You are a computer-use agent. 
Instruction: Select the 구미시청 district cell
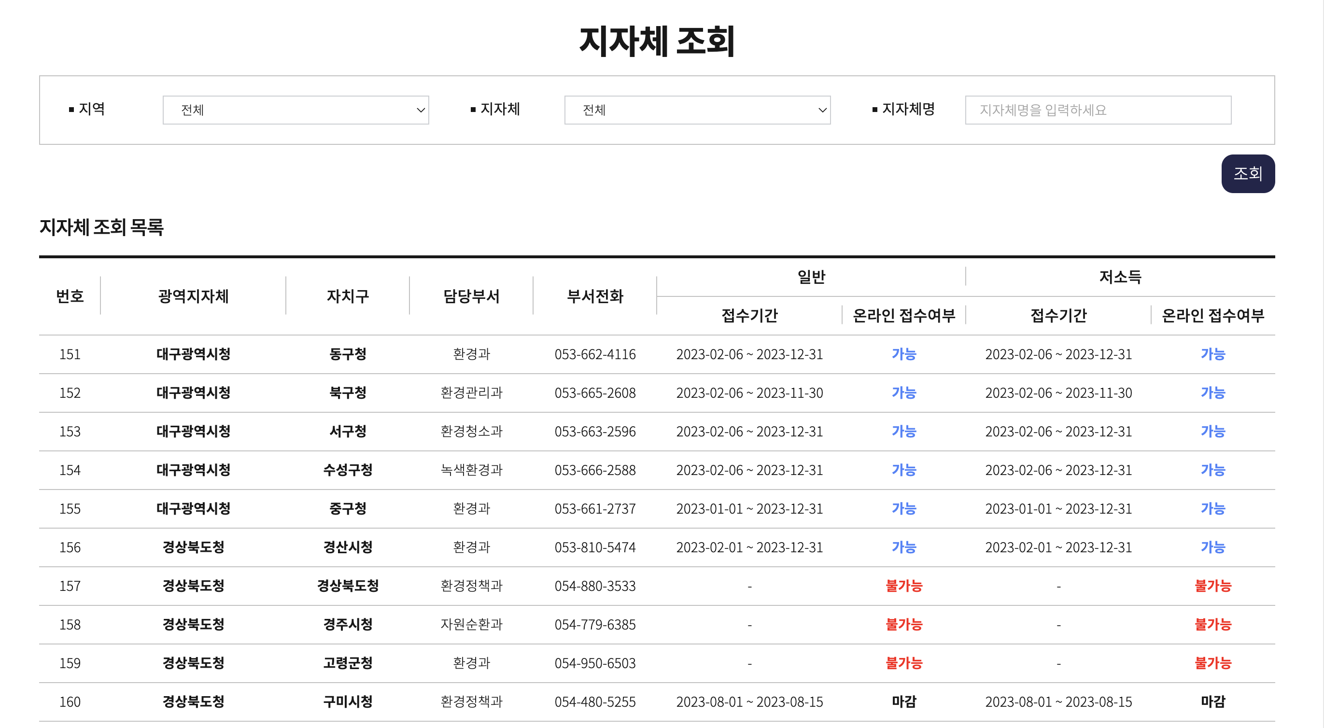pos(348,701)
